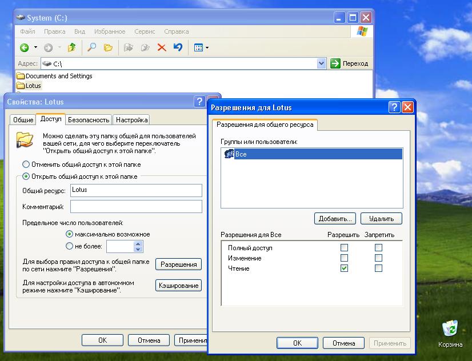472x361 pixels.
Task: Switch to the Доступ tab
Action: tap(51, 119)
